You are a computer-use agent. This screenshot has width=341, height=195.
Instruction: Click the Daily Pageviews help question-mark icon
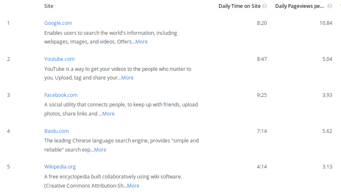[x=330, y=6]
